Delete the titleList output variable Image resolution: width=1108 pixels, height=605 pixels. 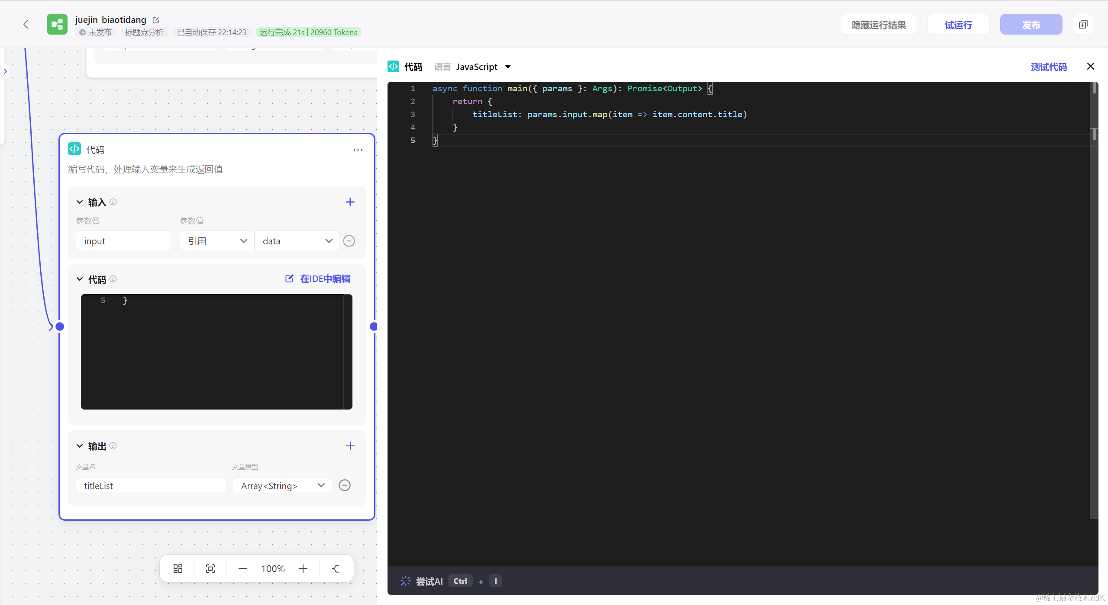coord(345,485)
